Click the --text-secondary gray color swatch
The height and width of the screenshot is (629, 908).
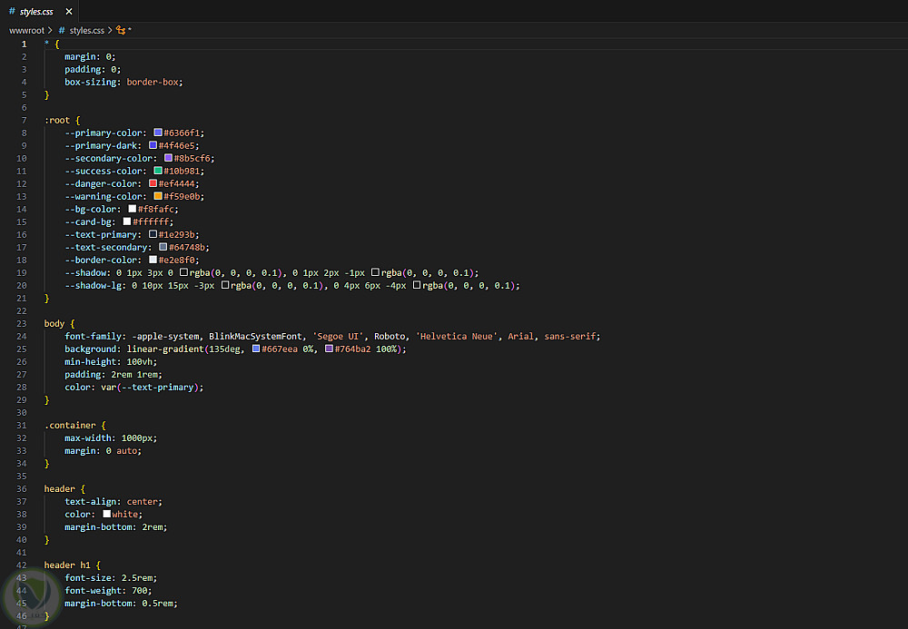click(x=163, y=247)
